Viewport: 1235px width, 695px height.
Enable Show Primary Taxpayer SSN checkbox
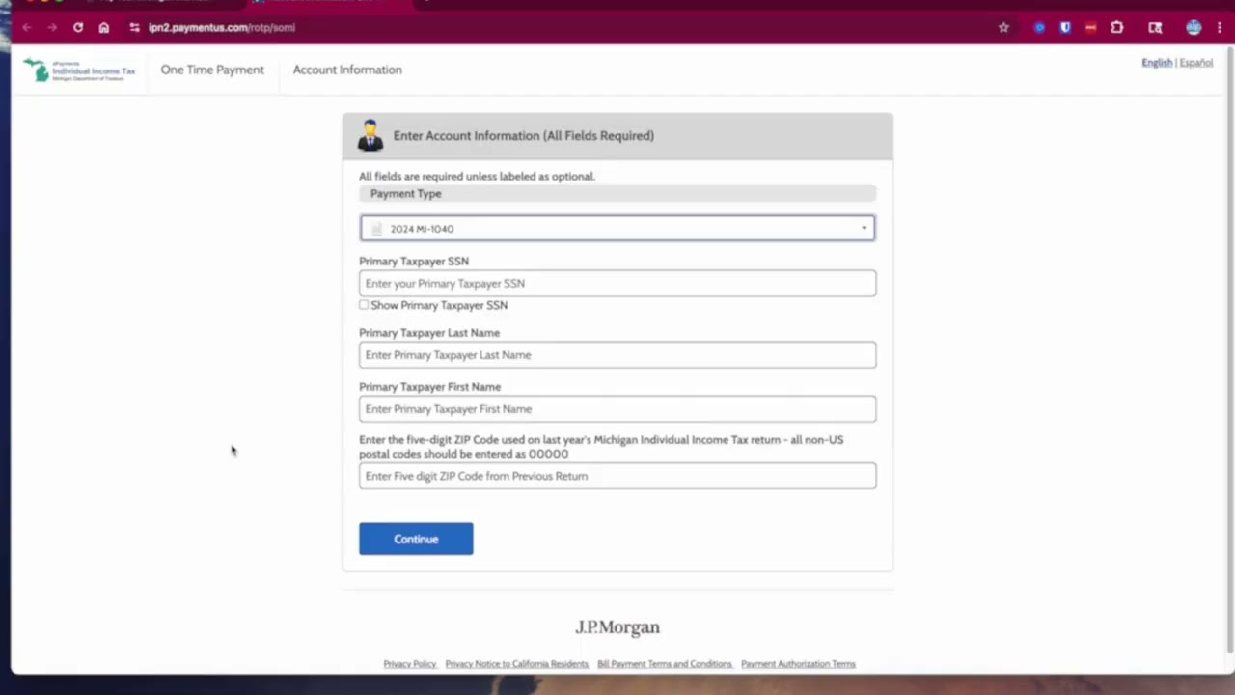click(x=364, y=305)
